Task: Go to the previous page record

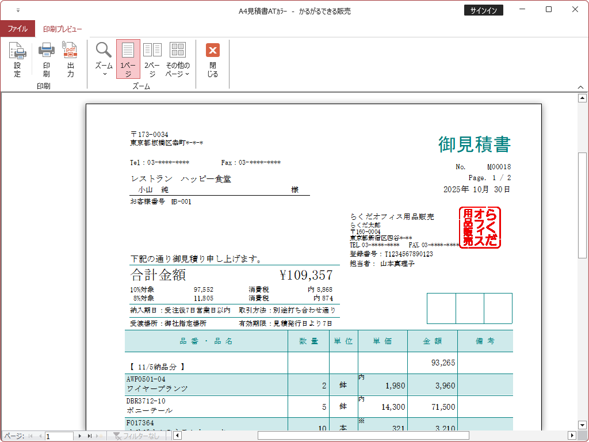Action: point(40,436)
